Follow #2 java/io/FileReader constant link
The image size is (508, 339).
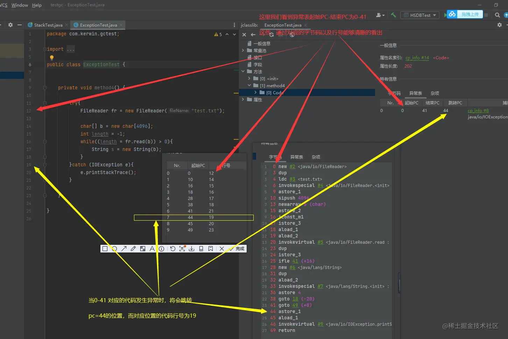pyautogui.click(x=292, y=167)
